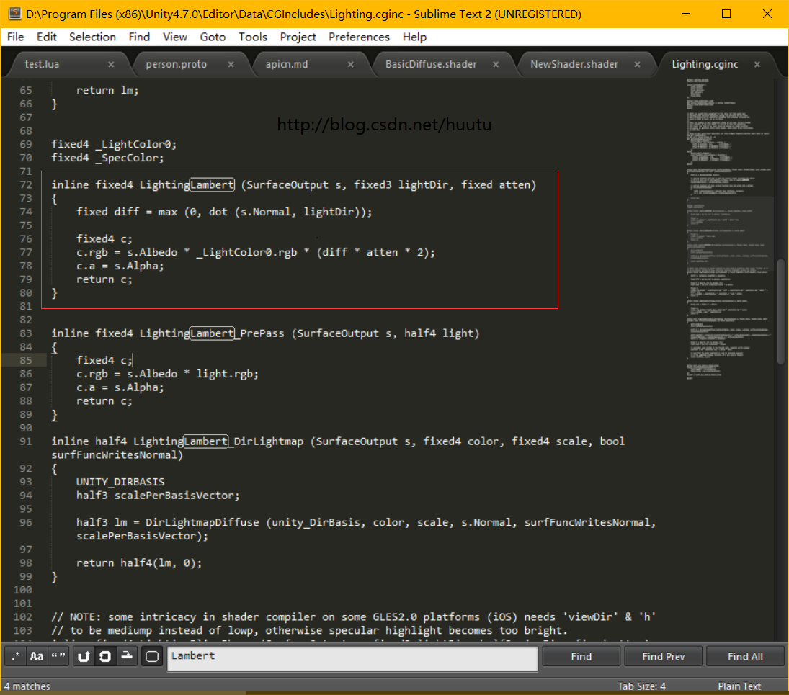Click the Lambert match in Lambert_PrePass
Screen dimensions: 789x695
pyautogui.click(x=212, y=333)
